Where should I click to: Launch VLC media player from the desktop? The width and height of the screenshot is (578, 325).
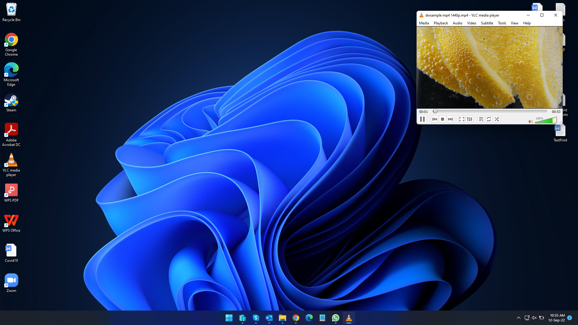[11, 159]
